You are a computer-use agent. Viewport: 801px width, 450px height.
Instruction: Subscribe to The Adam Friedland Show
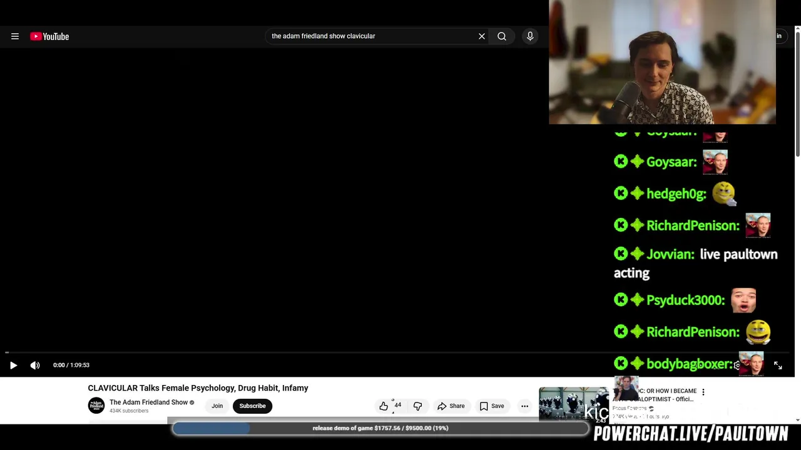pyautogui.click(x=253, y=406)
